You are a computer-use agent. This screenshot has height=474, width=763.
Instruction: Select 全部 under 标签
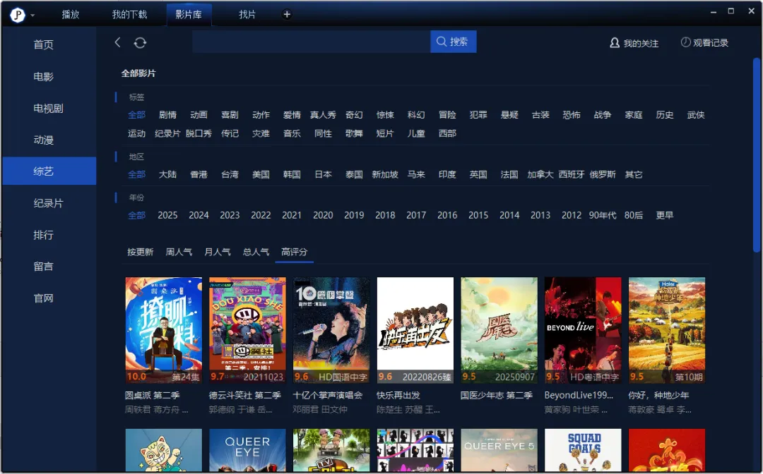(x=137, y=115)
